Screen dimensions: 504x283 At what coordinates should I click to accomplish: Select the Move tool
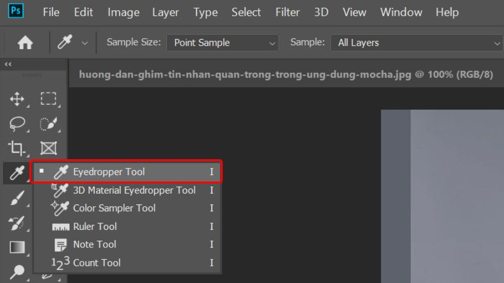17,99
